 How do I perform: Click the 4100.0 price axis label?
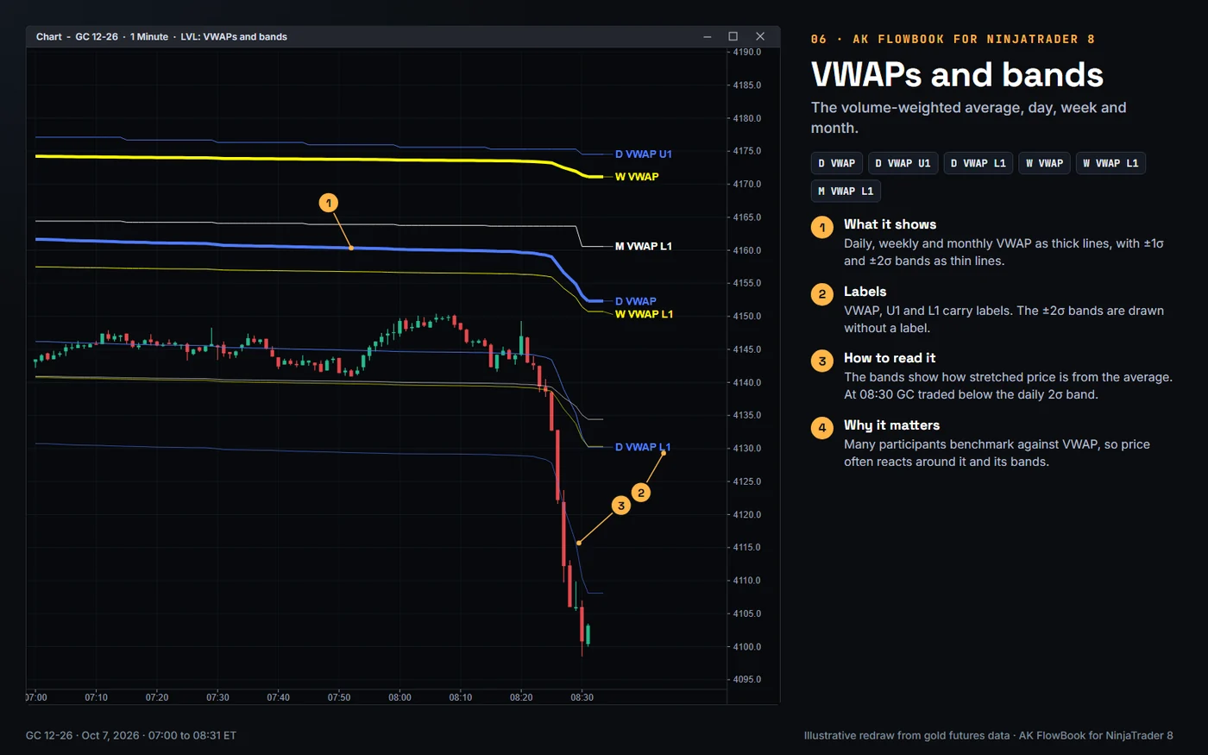tap(747, 647)
